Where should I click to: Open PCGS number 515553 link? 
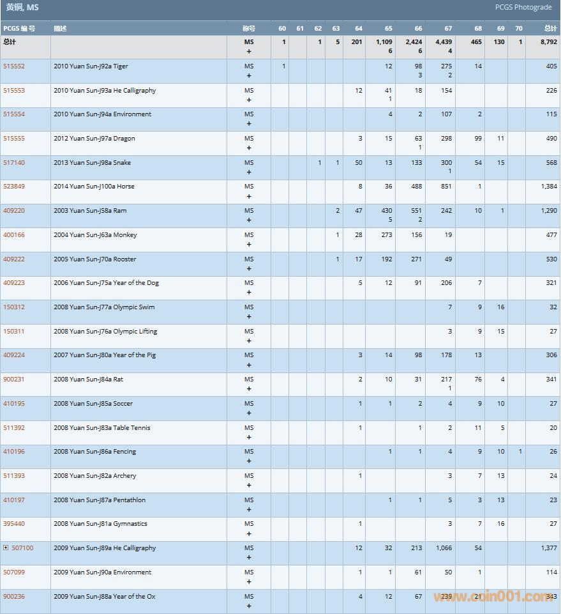click(x=14, y=91)
